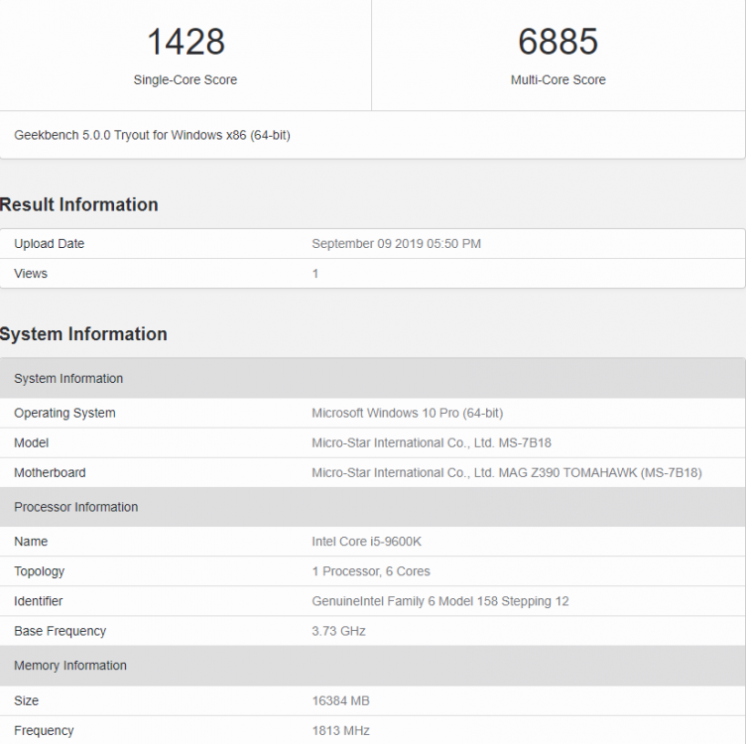Click the Processor Information section header
746x744 pixels.
(x=373, y=507)
